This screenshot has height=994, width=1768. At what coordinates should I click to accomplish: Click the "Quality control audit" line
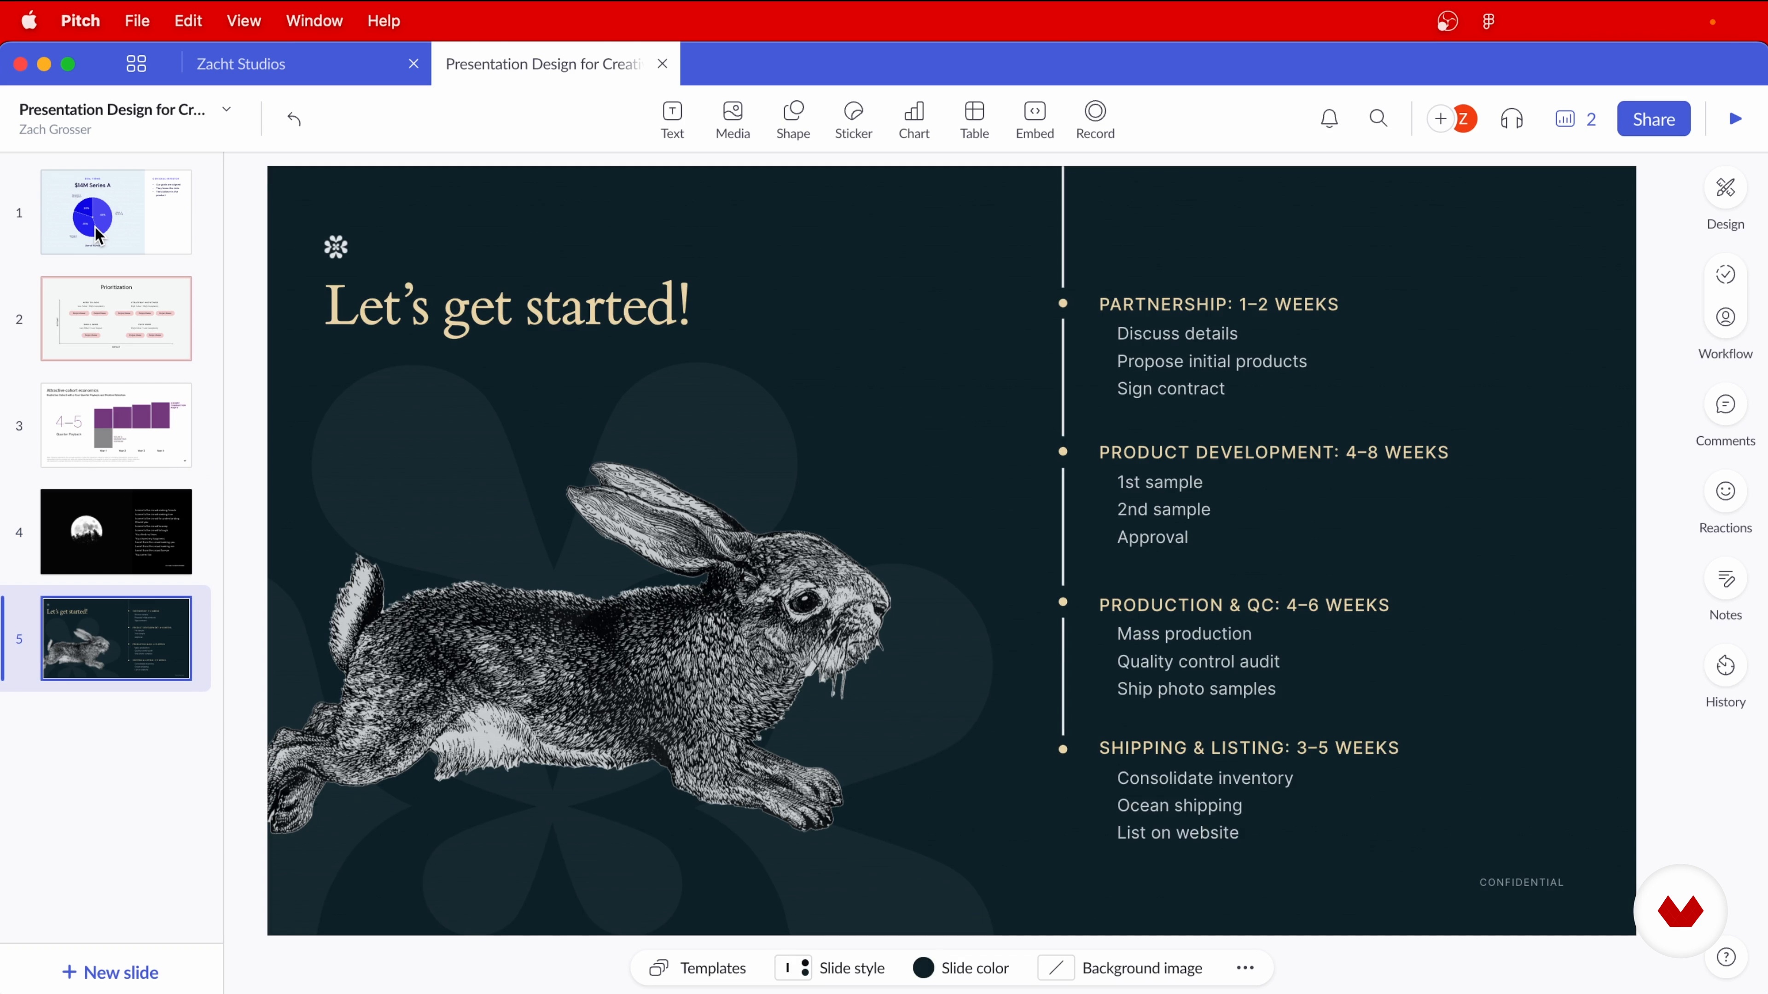(x=1198, y=661)
